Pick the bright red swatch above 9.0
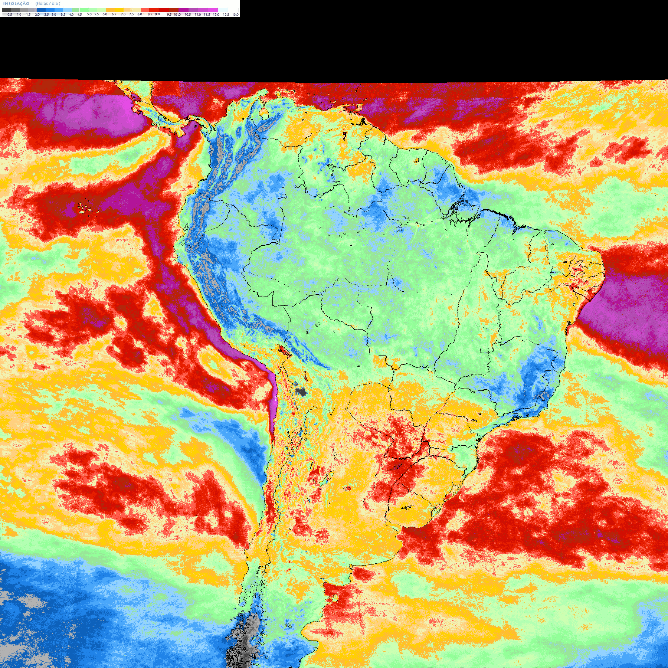The image size is (668, 668). click(154, 10)
